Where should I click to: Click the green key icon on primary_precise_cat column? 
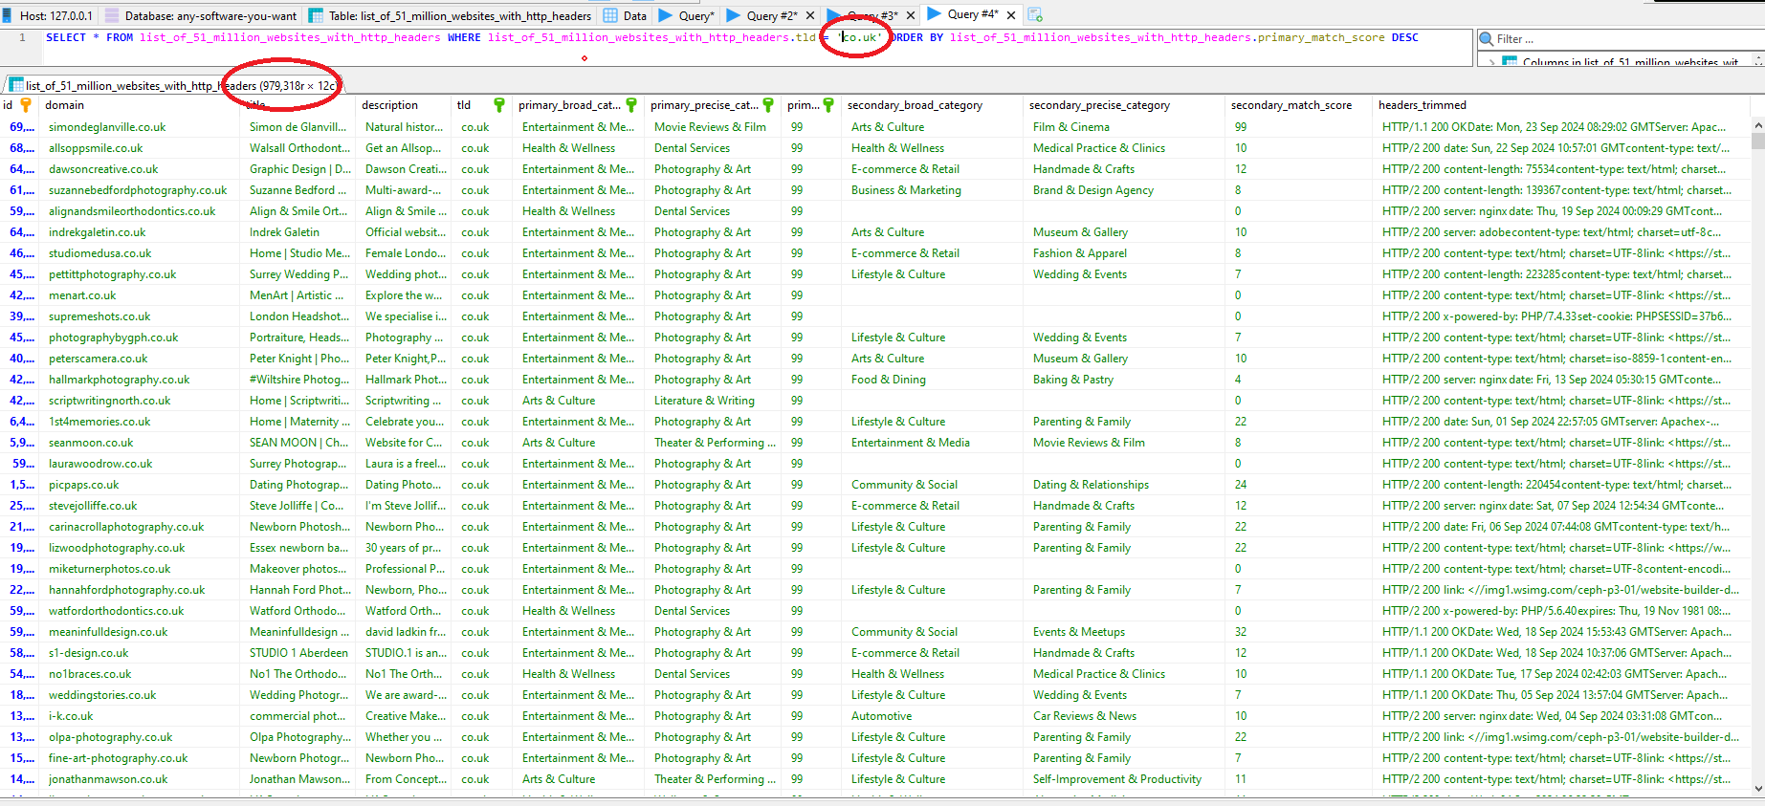coord(768,105)
